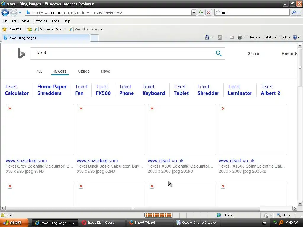Open the Tools command bar menu

pyautogui.click(x=285, y=37)
